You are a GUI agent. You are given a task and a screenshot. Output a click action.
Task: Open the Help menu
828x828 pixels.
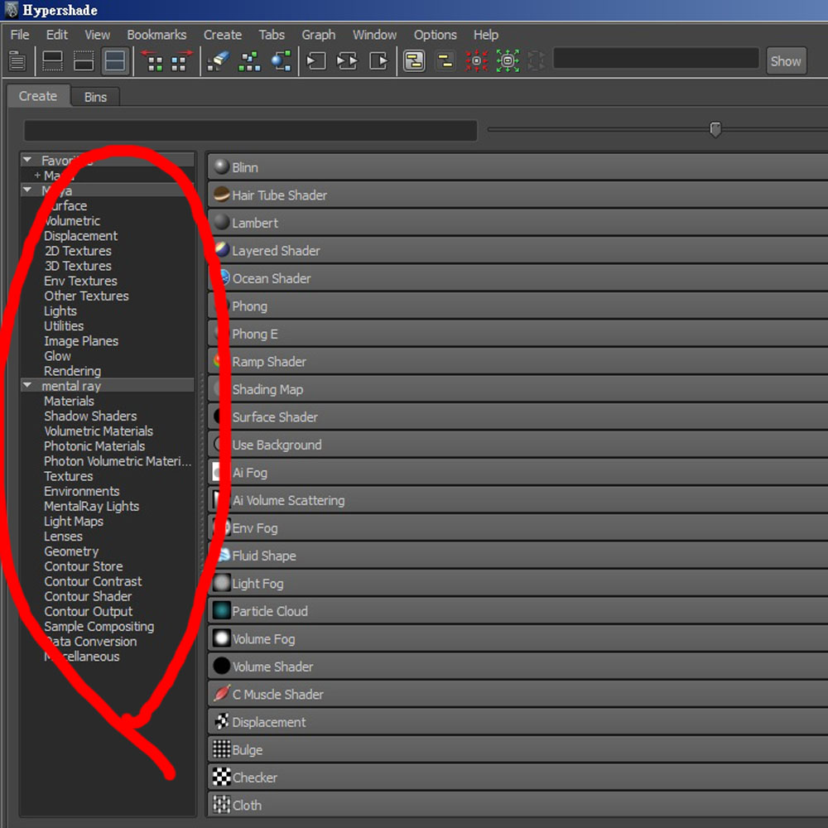(x=486, y=35)
